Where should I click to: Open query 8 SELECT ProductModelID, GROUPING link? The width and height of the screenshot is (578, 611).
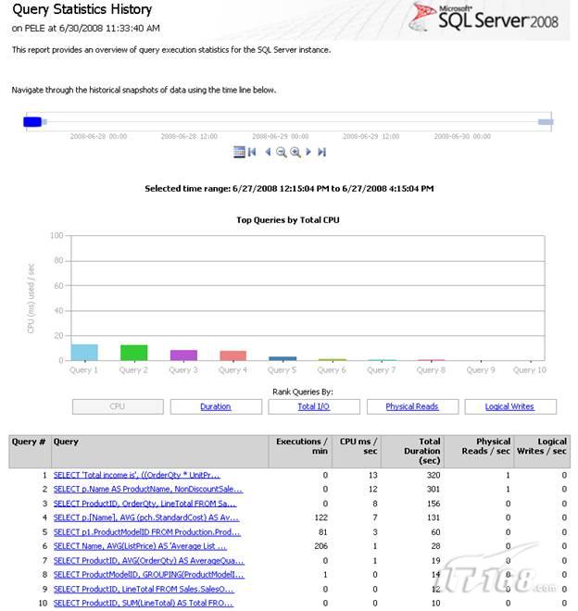[148, 574]
